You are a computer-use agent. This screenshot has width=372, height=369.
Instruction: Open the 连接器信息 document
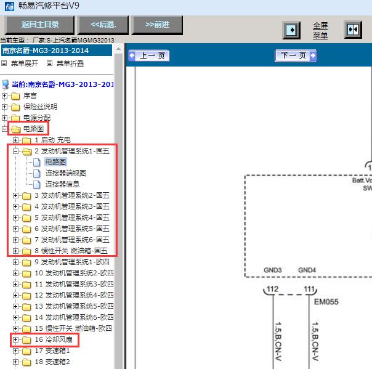coord(62,184)
